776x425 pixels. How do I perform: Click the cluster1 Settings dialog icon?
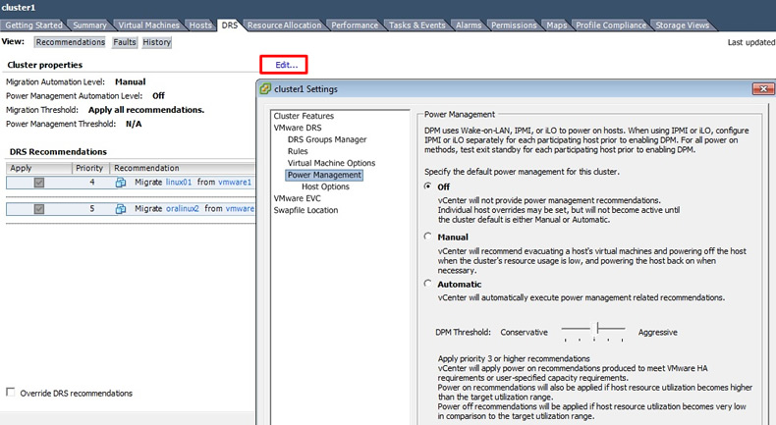pos(265,89)
